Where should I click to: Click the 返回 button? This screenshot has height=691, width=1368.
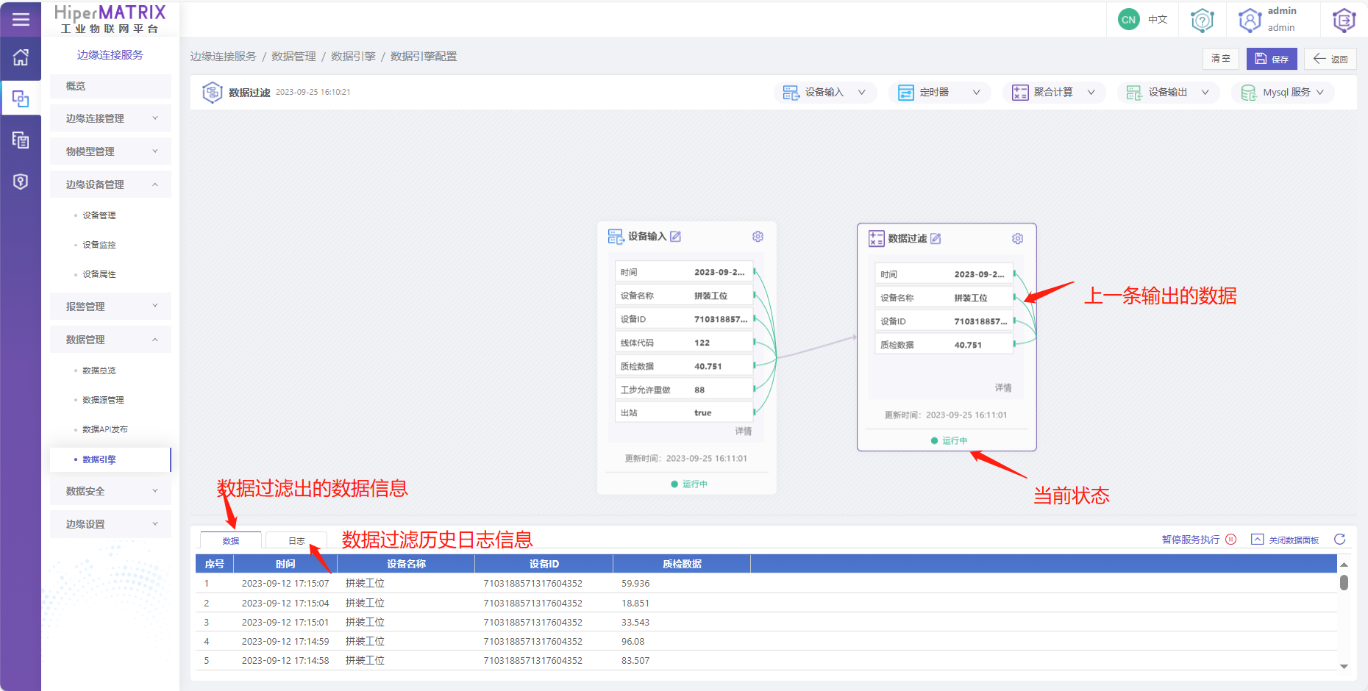1330,59
